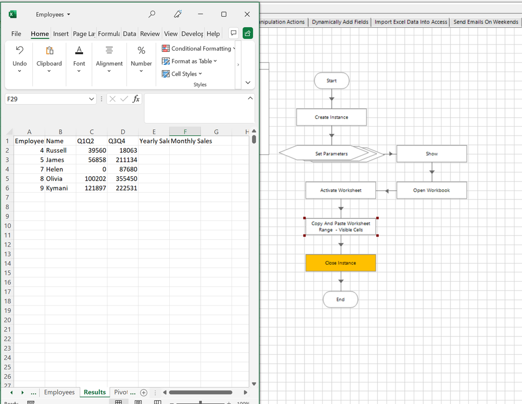522x404 pixels.
Task: Click the Conditional Formatting icon
Action: pyautogui.click(x=166, y=49)
